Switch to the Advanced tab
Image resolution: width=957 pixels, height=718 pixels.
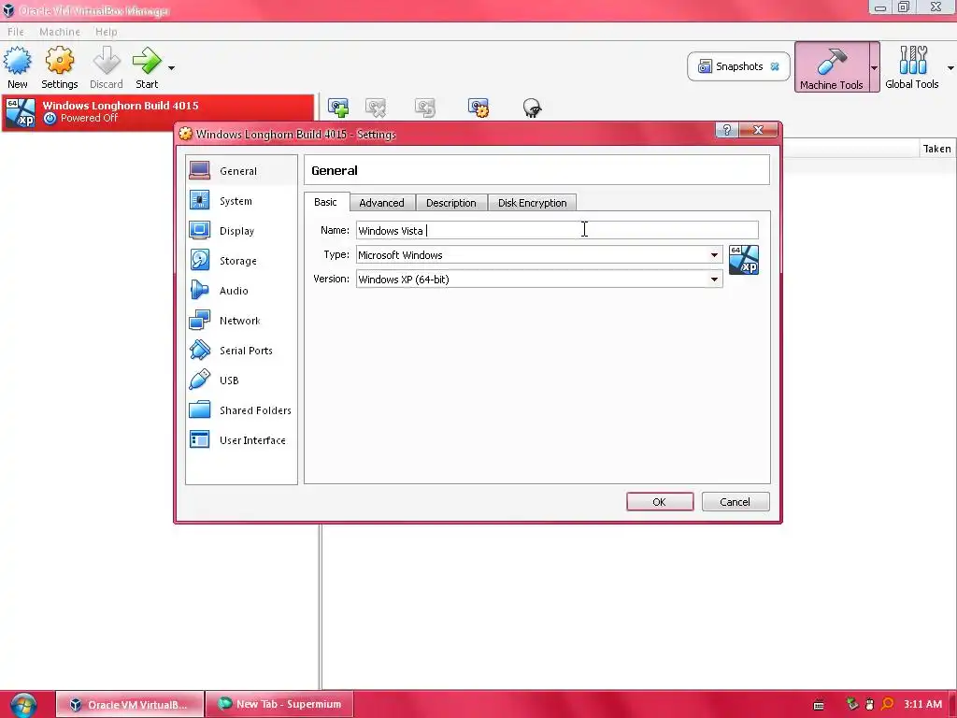tap(382, 203)
